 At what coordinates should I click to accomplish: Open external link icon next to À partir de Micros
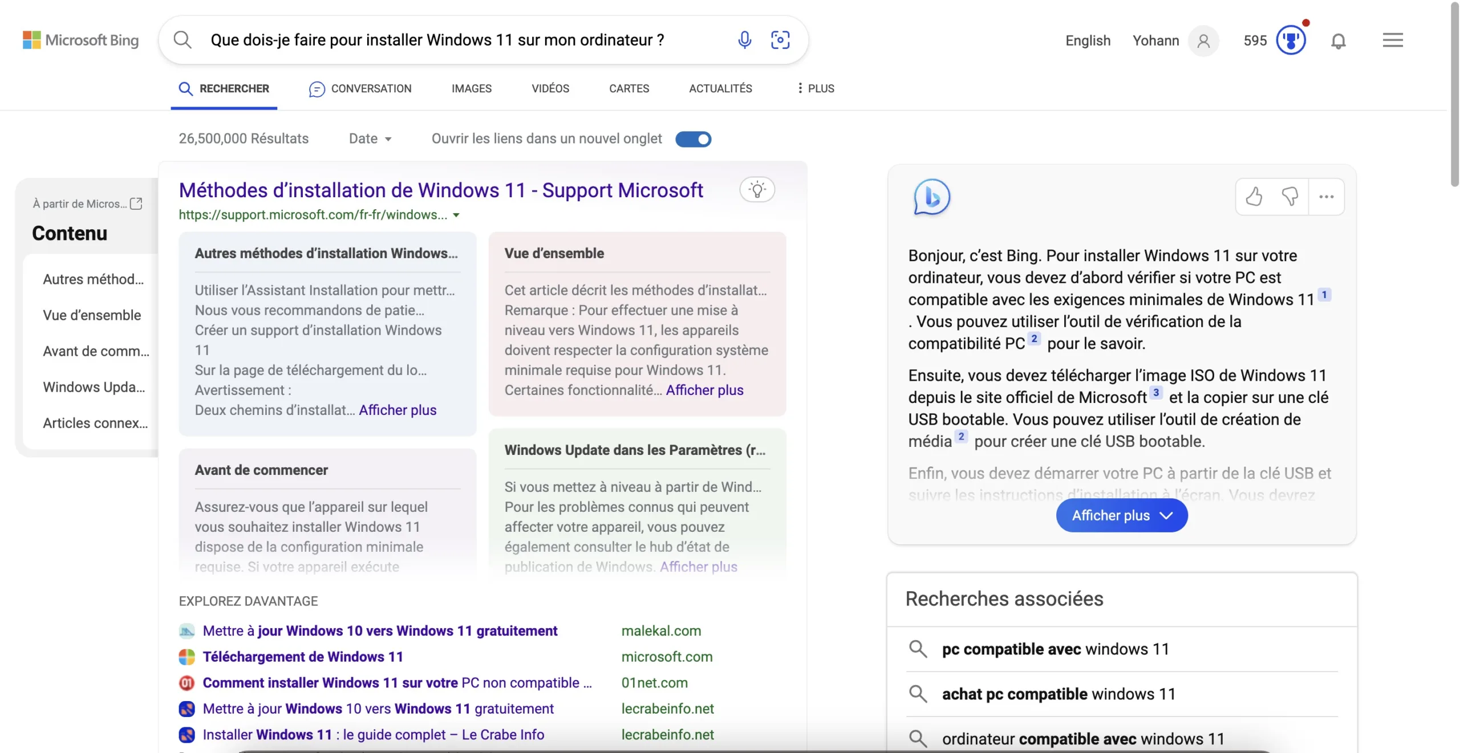point(136,203)
